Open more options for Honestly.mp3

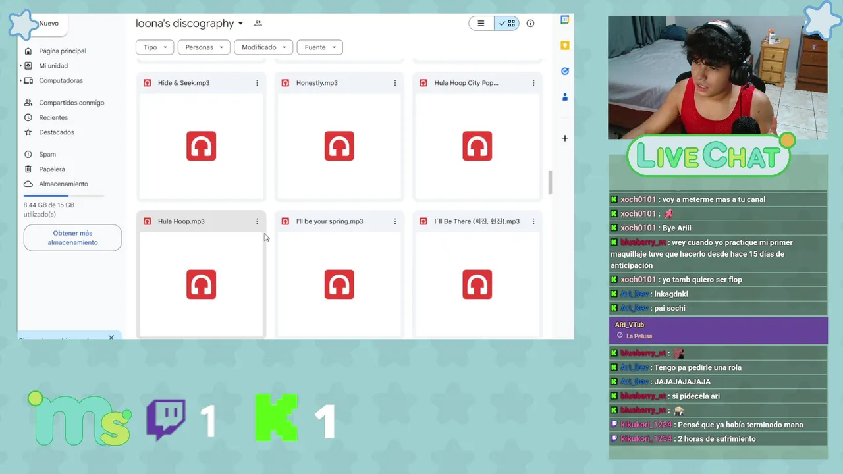tap(395, 83)
